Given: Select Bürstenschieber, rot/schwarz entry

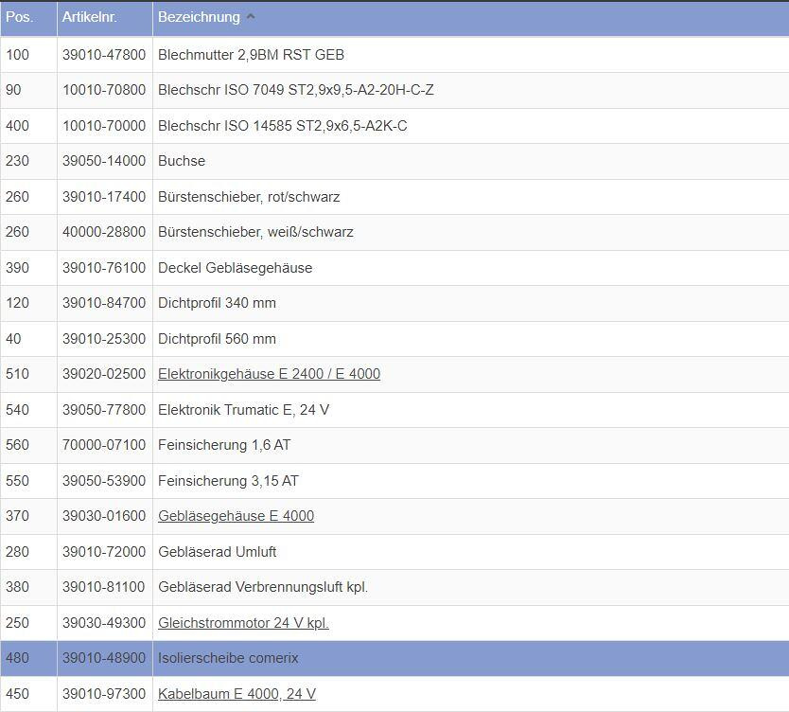Looking at the screenshot, I should [x=249, y=197].
